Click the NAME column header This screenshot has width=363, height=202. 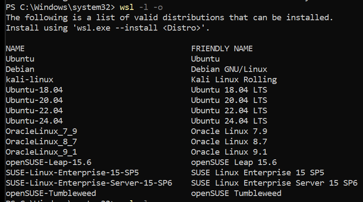pos(15,49)
